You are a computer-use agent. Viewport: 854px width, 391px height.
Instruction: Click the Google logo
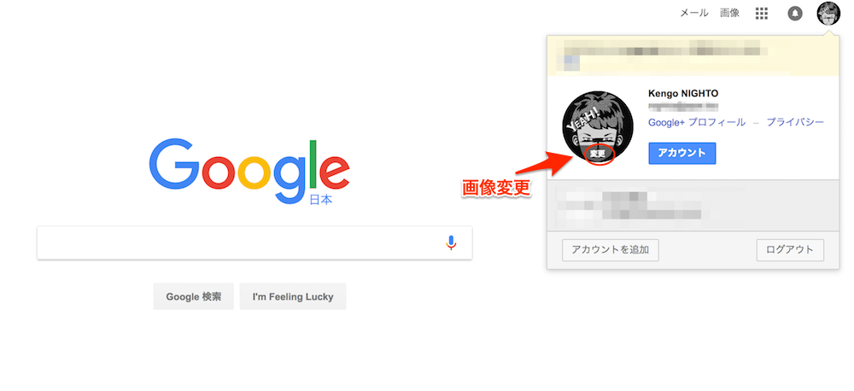[249, 172]
